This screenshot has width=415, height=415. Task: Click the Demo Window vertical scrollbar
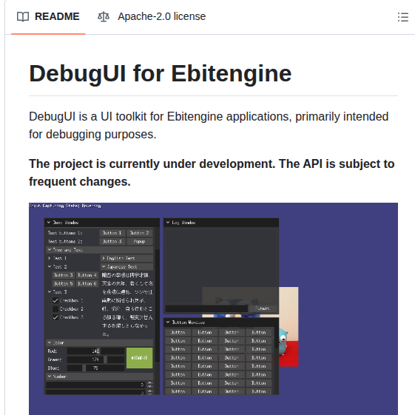point(158,306)
